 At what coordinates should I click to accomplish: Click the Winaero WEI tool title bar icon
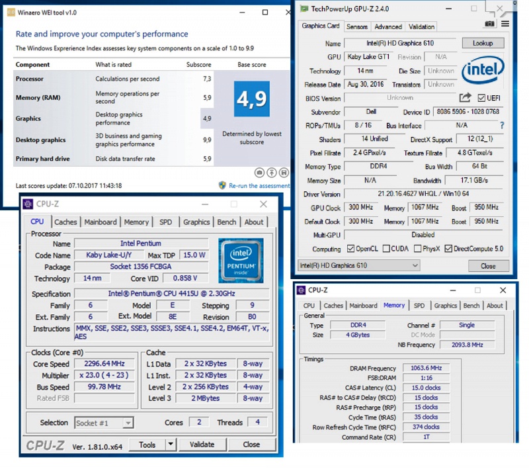(x=11, y=13)
